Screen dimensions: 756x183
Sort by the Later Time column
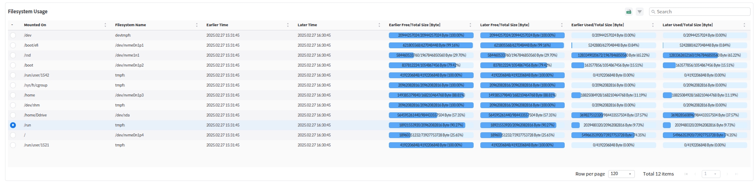pos(379,25)
